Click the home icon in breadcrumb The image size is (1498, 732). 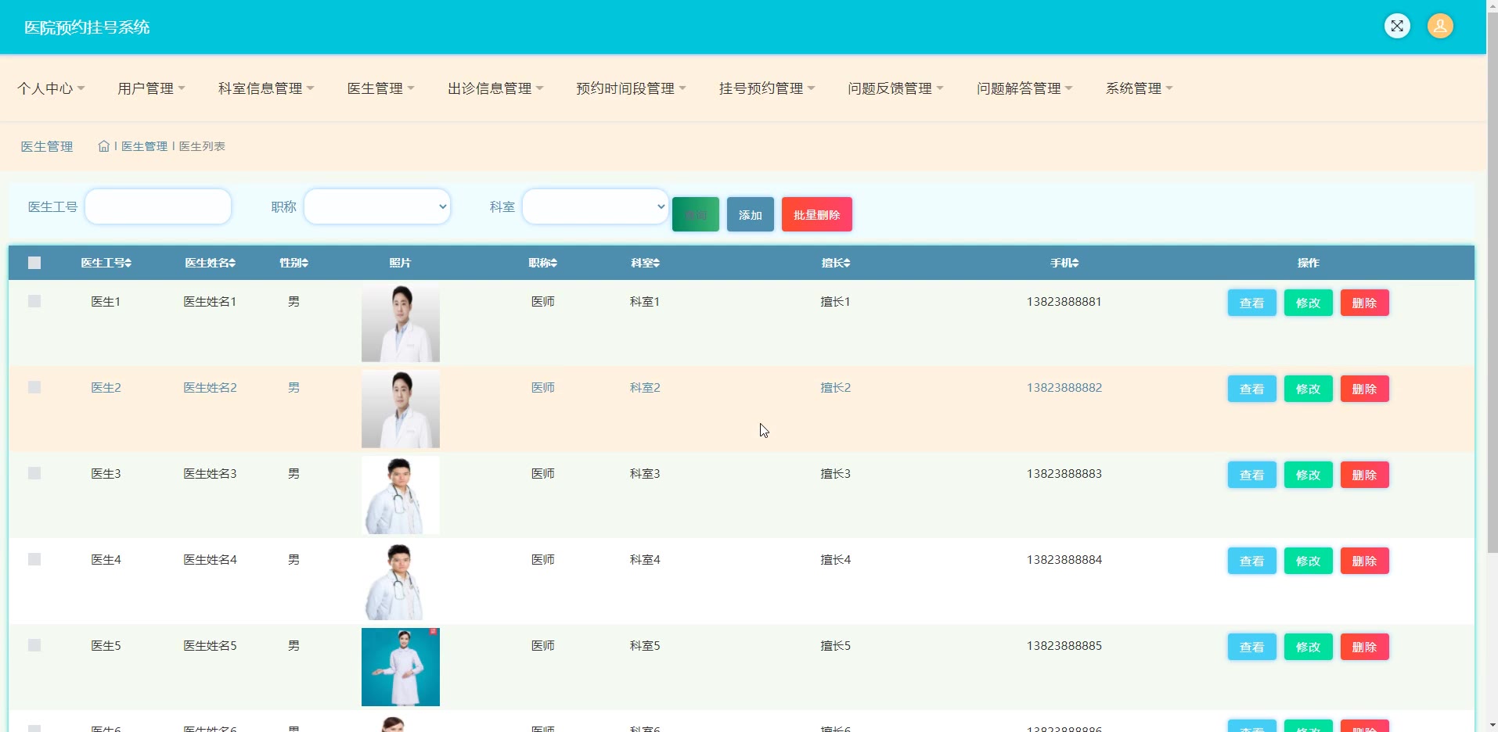pyautogui.click(x=103, y=146)
